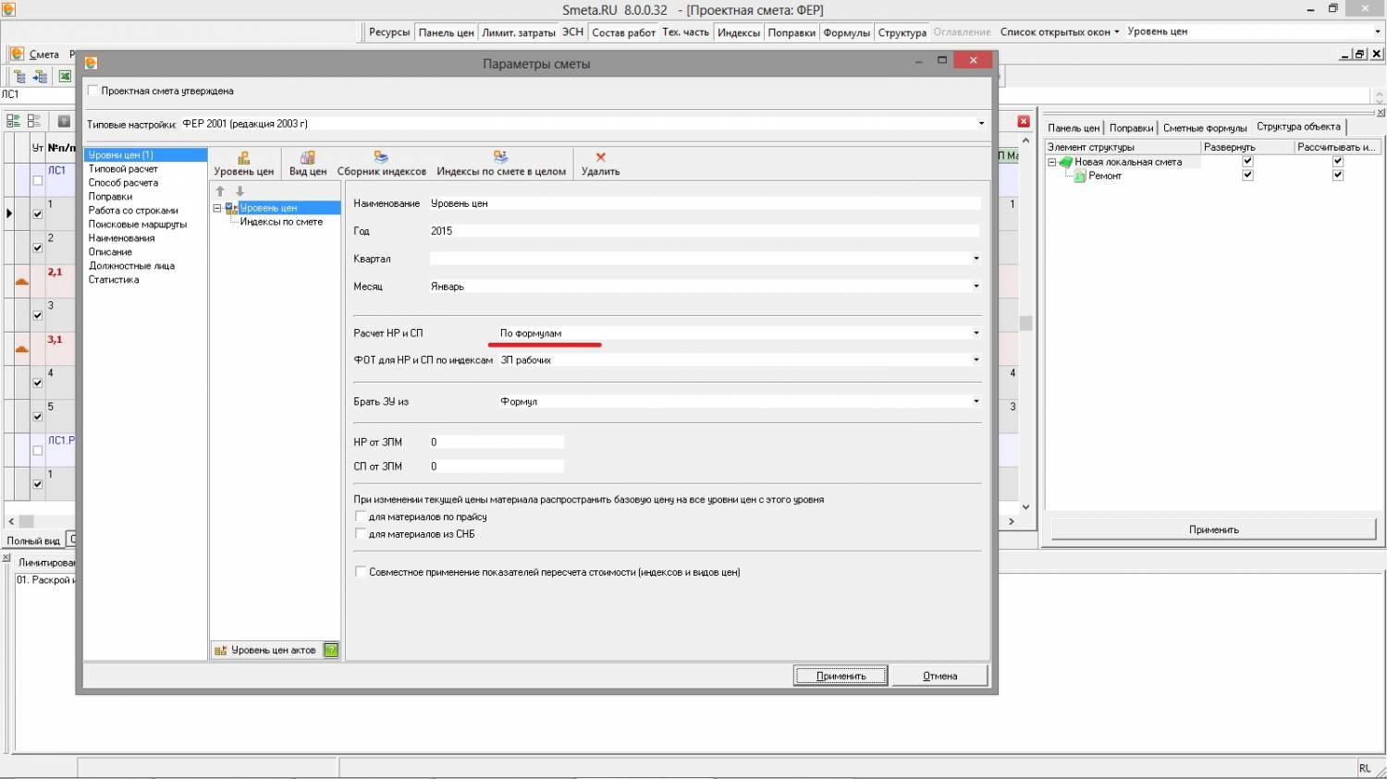Click the Excel export icon in main toolbar
This screenshot has height=779, width=1387.
click(65, 77)
